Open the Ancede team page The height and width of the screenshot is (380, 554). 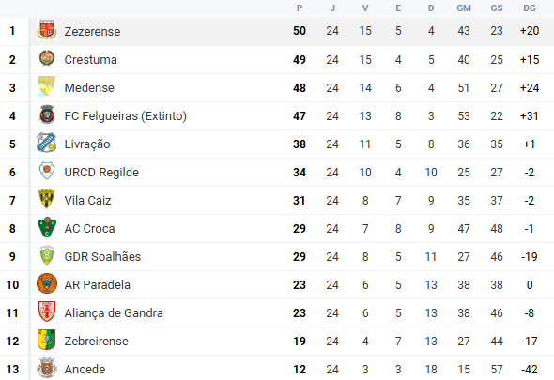click(85, 370)
